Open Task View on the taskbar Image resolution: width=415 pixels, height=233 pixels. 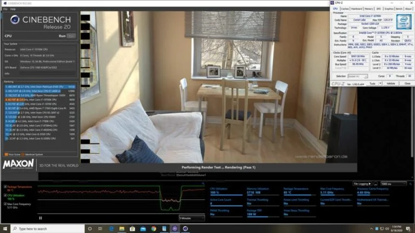coord(100,229)
